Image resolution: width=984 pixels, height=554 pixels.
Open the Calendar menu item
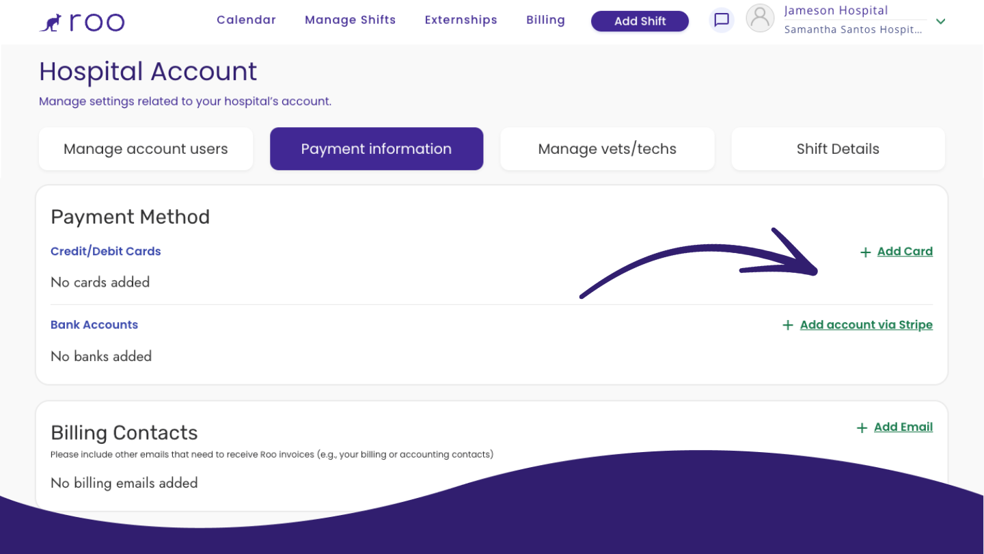click(246, 20)
